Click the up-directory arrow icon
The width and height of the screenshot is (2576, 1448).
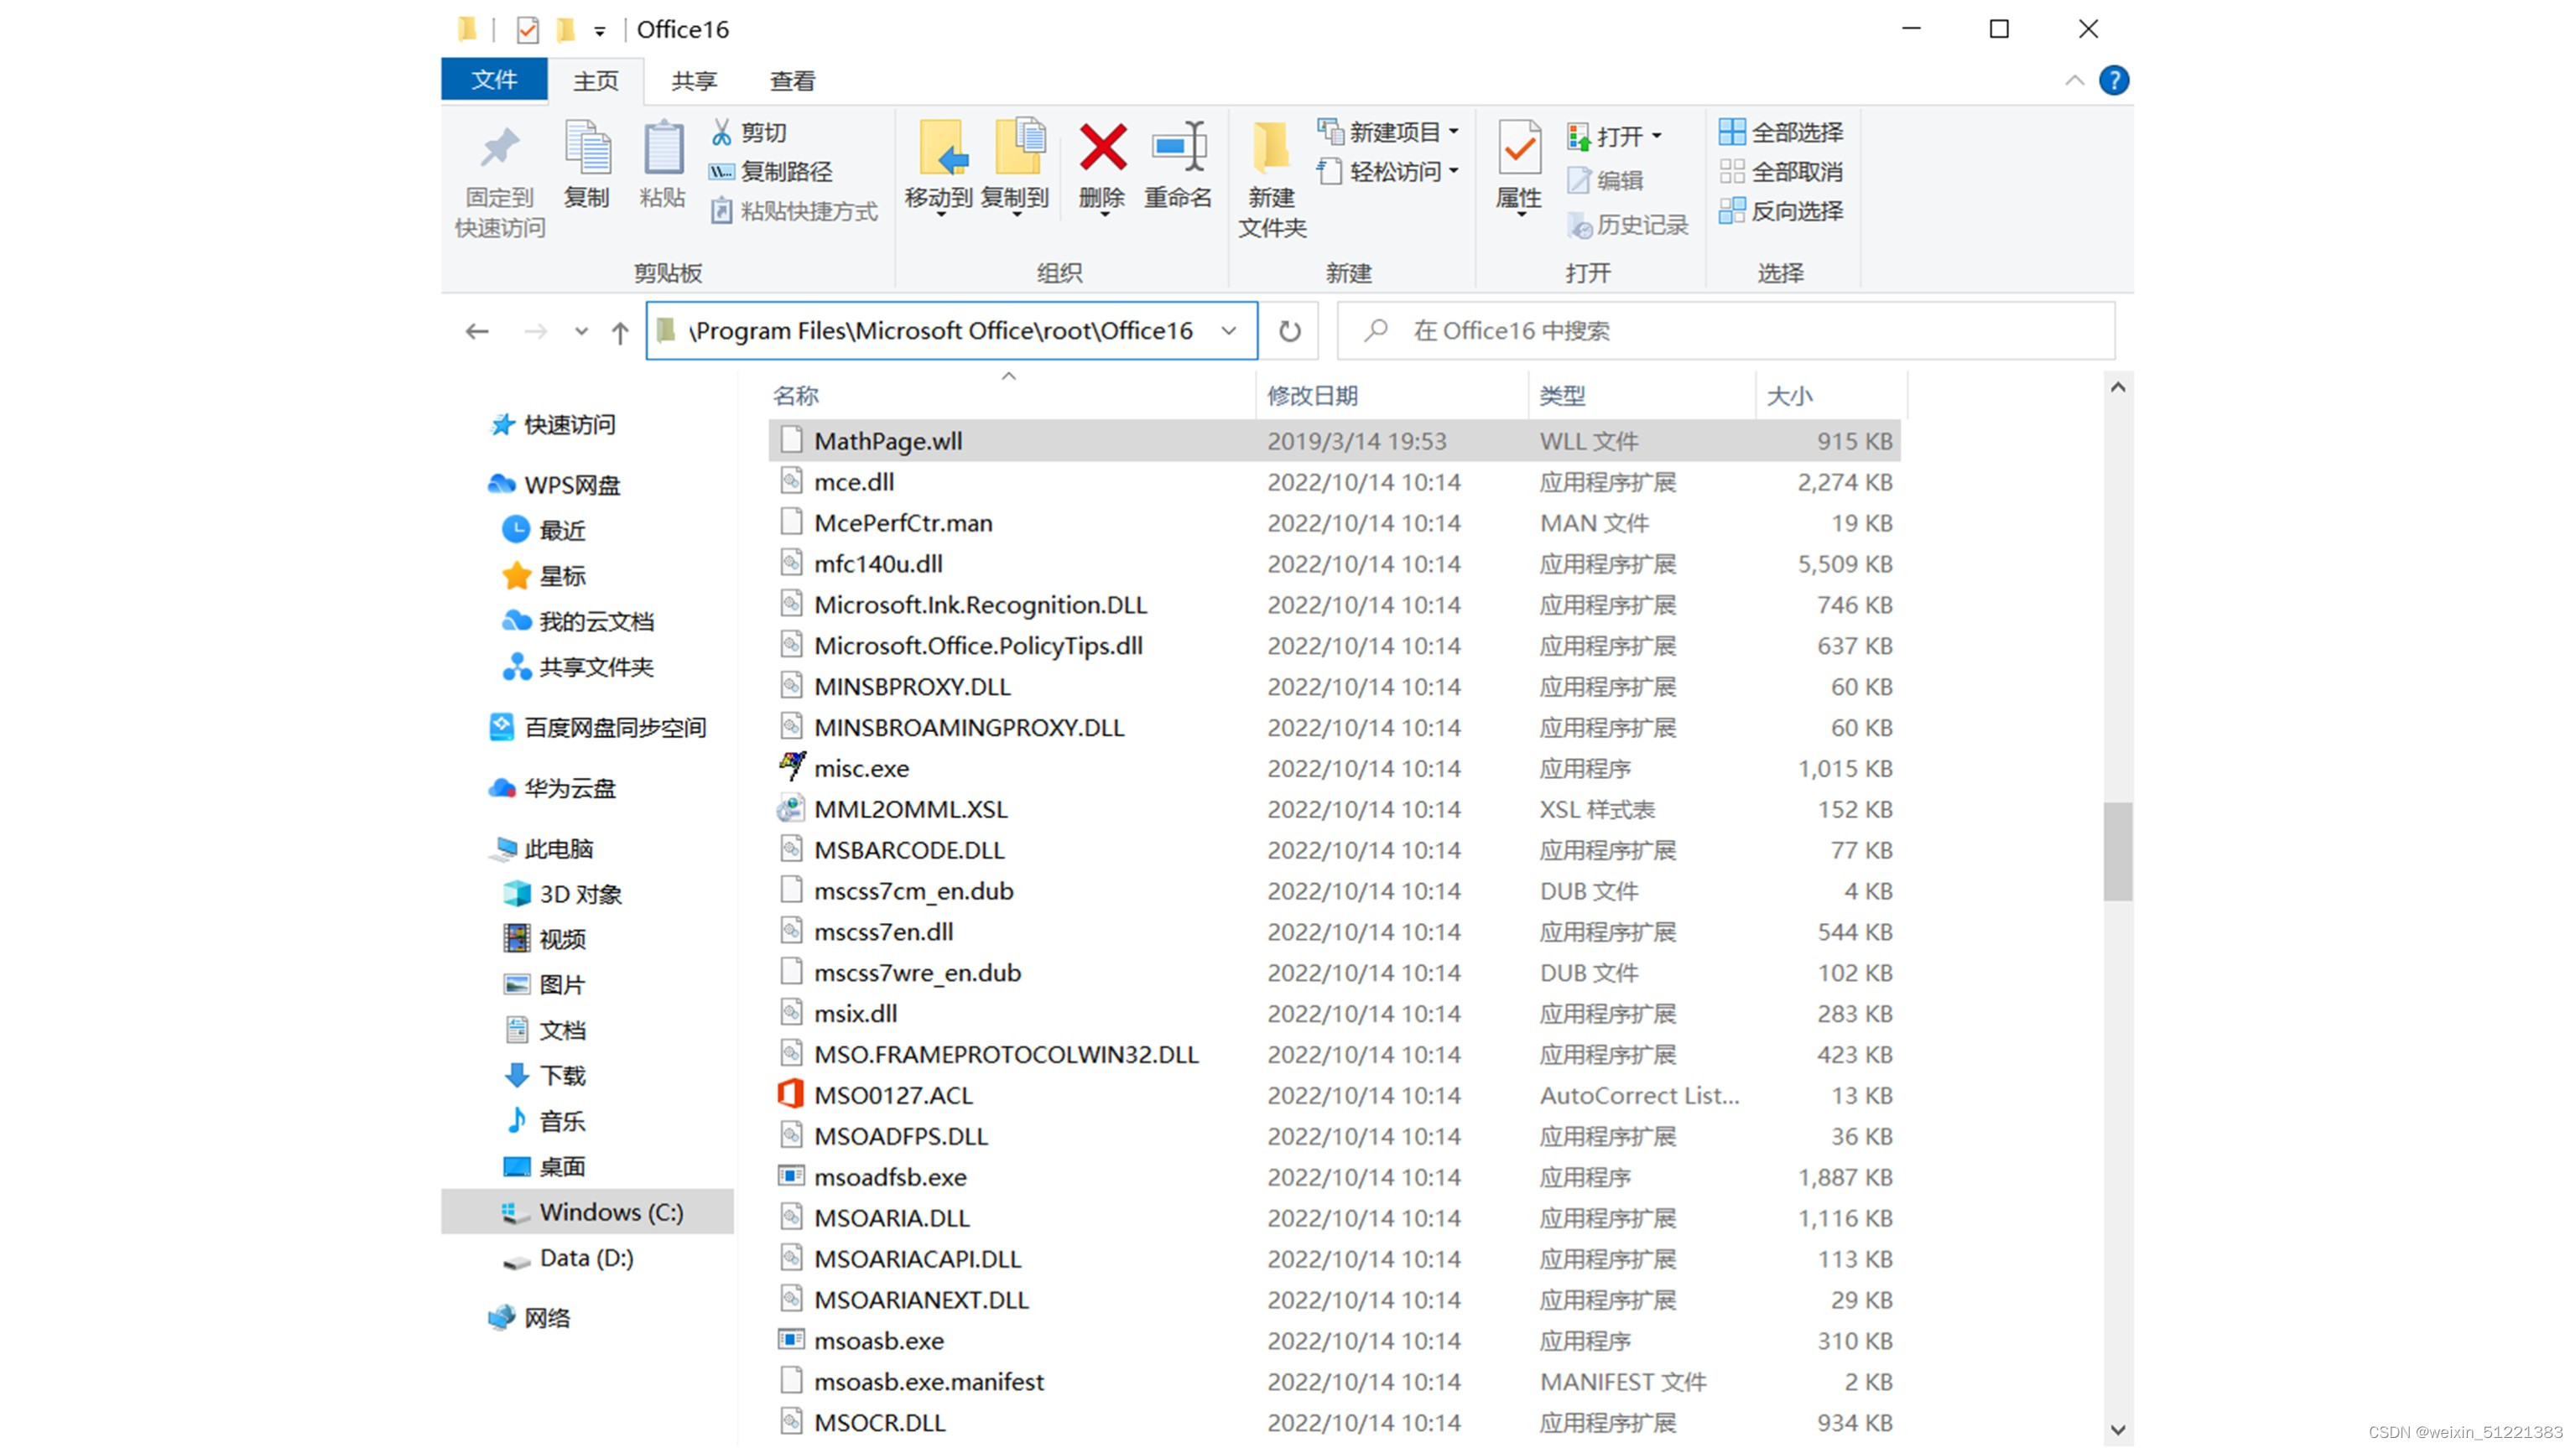click(x=620, y=332)
